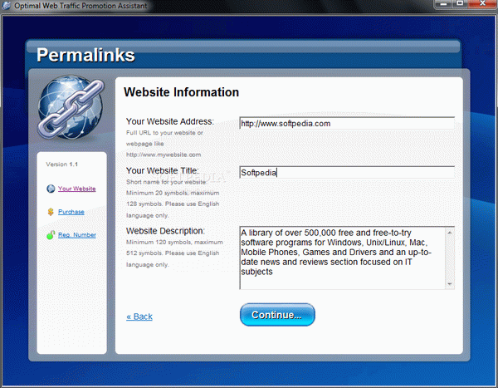
Task: Click the Your Website Address: label
Action: pyautogui.click(x=170, y=121)
